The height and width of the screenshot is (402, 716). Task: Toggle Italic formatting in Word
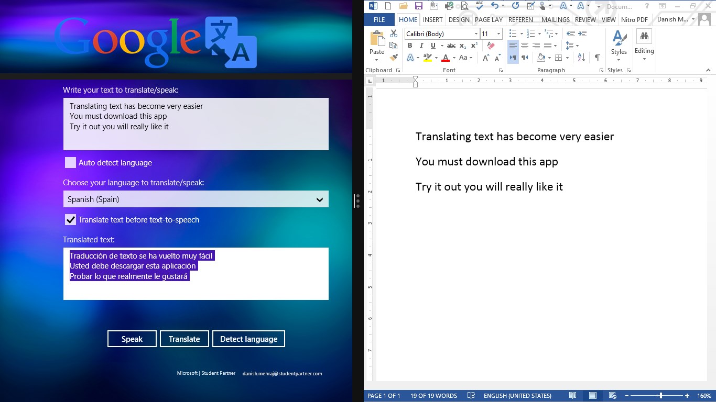[x=421, y=46]
